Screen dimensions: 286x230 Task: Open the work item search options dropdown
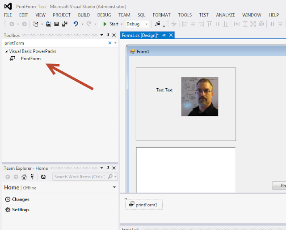coord(115,177)
